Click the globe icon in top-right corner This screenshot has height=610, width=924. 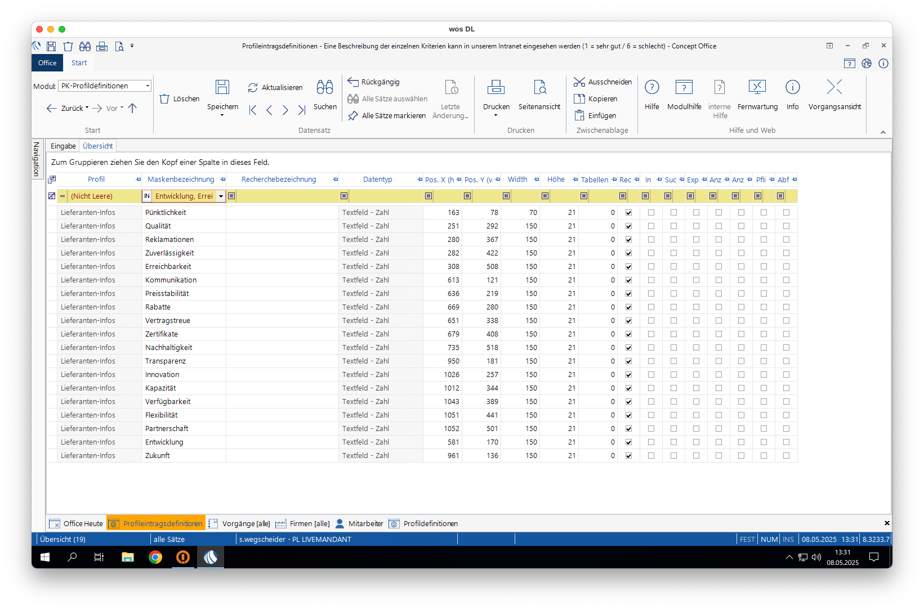click(x=867, y=63)
